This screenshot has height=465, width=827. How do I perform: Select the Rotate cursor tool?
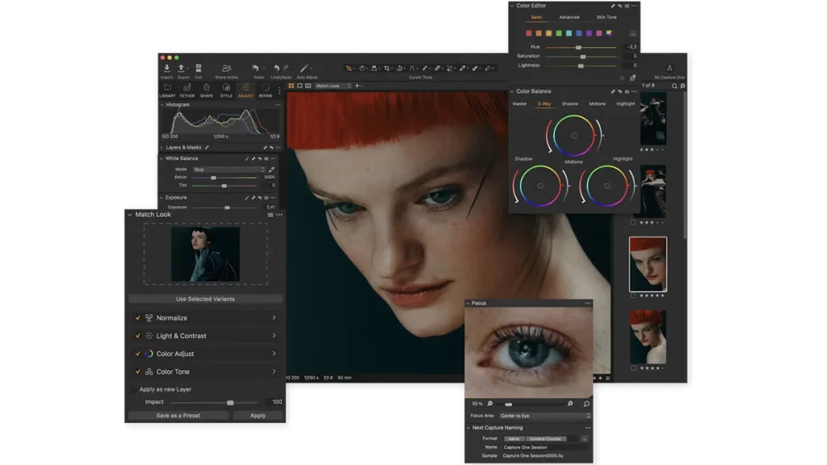(400, 68)
